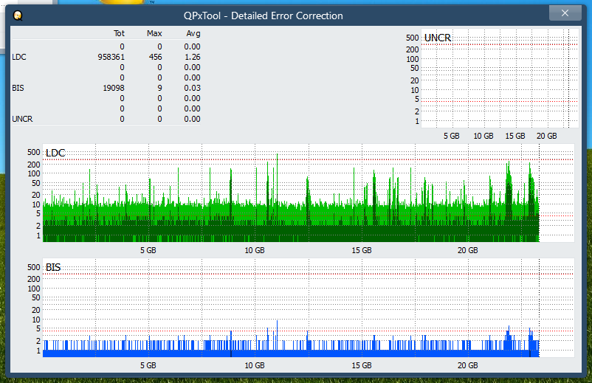Click the UNCR title inside top-right graph
This screenshot has height=383, width=592.
(438, 38)
